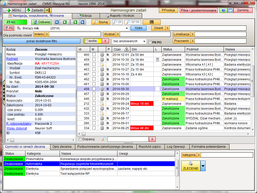Screen dimensions: 257x193
Task: Open the P. odpowiedzialny link
Action: point(19,124)
